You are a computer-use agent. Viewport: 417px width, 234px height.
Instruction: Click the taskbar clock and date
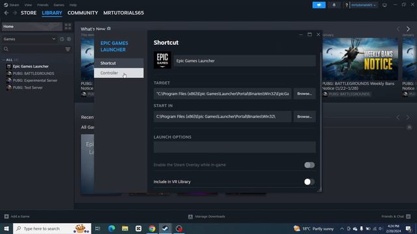(x=394, y=228)
